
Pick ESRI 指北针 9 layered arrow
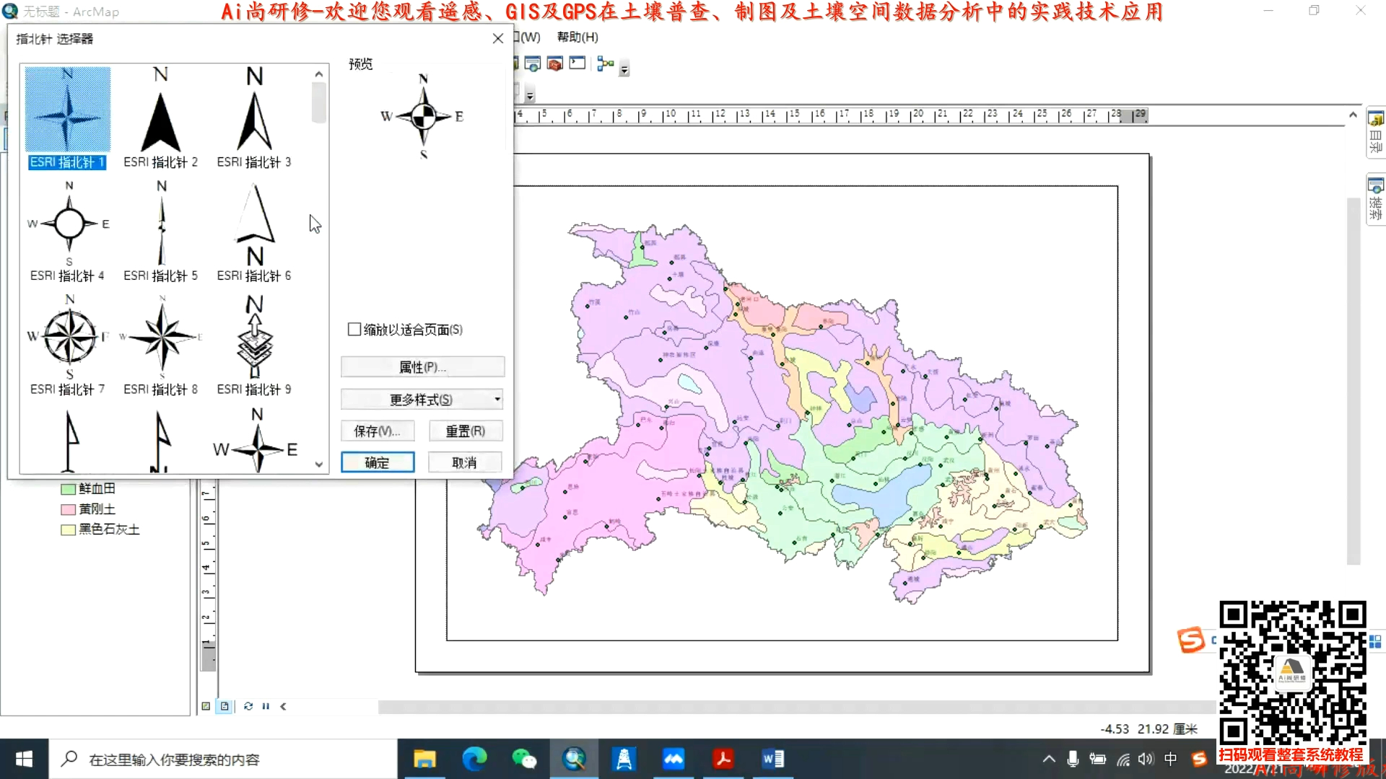pos(254,345)
